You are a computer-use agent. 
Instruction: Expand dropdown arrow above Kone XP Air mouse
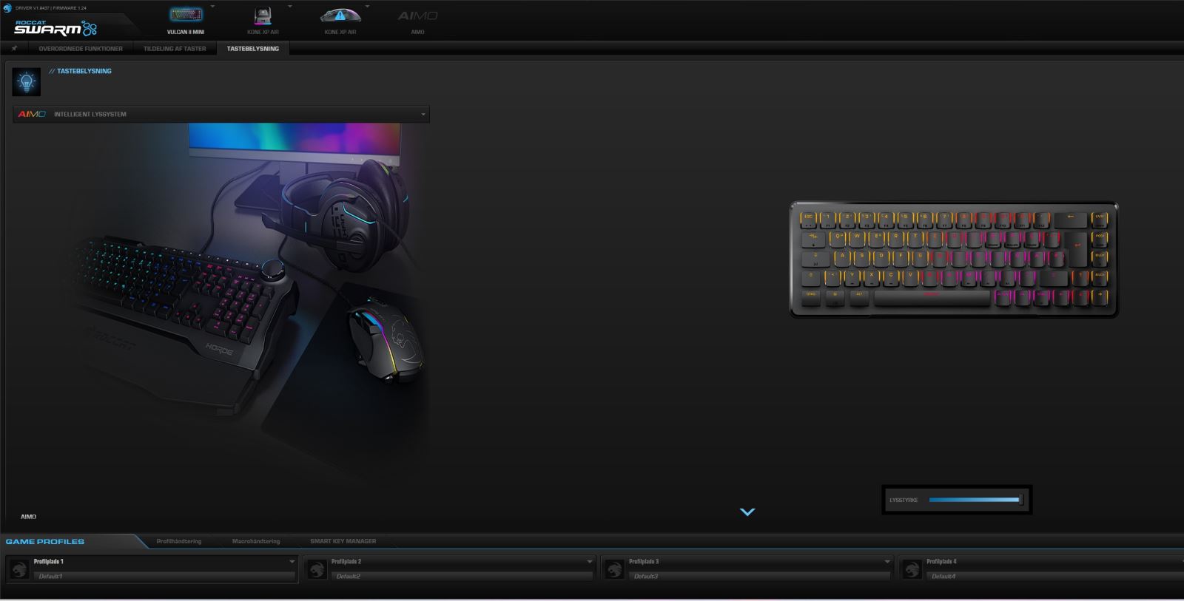368,7
